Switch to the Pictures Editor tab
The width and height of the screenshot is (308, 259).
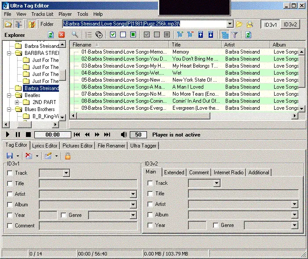pyautogui.click(x=77, y=146)
